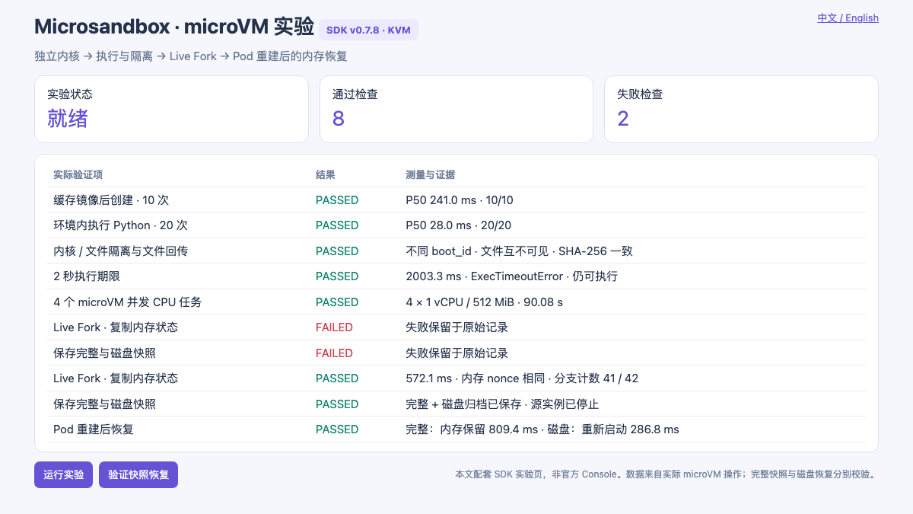
Task: Click the footer note about 非官方 Console
Action: [x=666, y=474]
